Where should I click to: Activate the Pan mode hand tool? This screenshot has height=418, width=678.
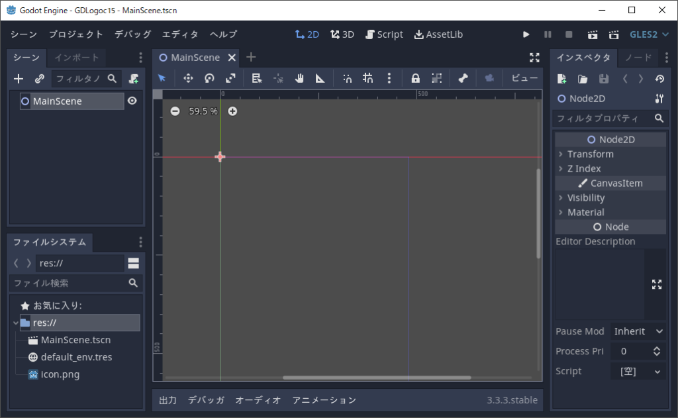pyautogui.click(x=299, y=78)
